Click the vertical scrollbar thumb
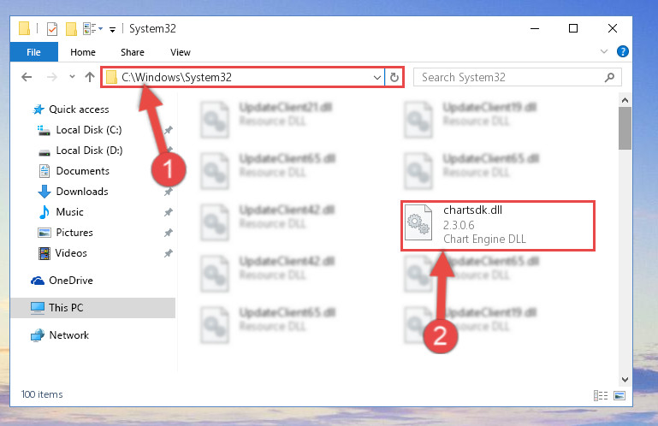The width and height of the screenshot is (658, 426). tap(625, 128)
